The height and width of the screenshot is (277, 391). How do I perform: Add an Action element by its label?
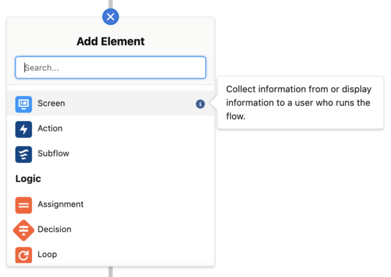click(50, 128)
